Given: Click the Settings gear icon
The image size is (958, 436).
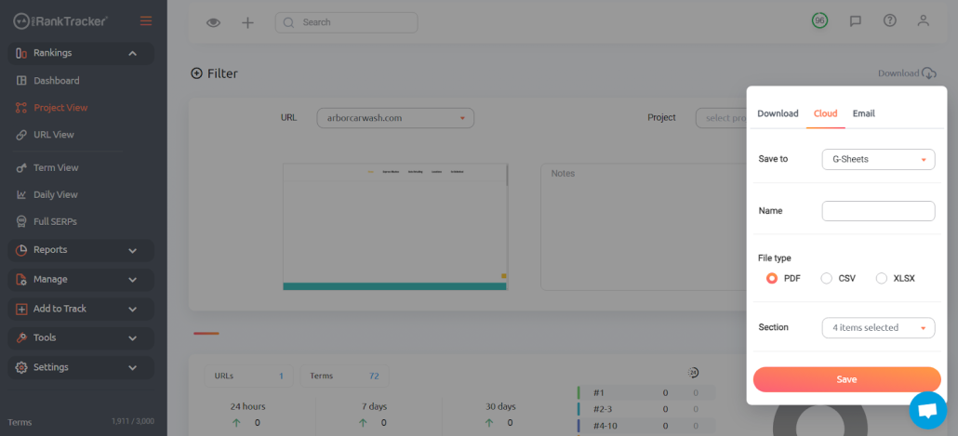Looking at the screenshot, I should click(21, 367).
